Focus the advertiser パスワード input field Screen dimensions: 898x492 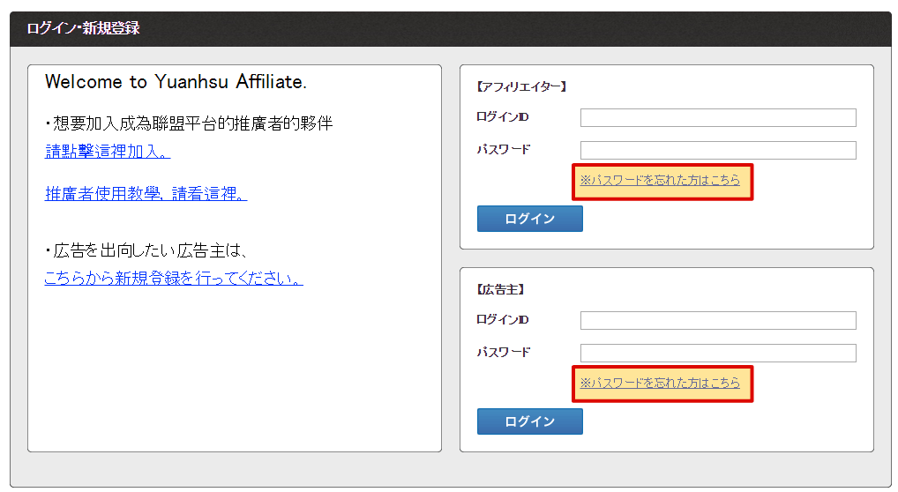click(x=718, y=354)
